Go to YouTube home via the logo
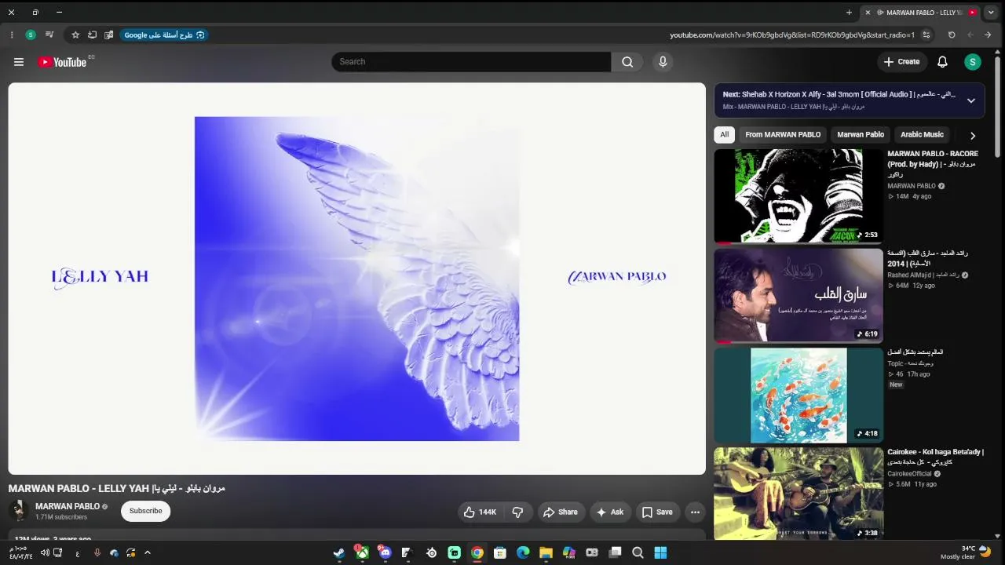This screenshot has height=565, width=1005. [62, 62]
